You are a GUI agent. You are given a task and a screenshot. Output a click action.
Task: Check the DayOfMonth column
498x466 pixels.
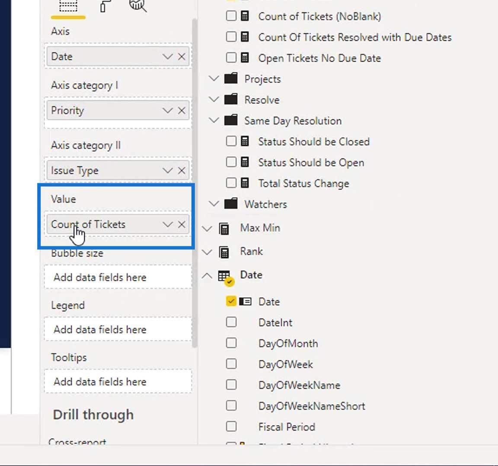pos(231,343)
